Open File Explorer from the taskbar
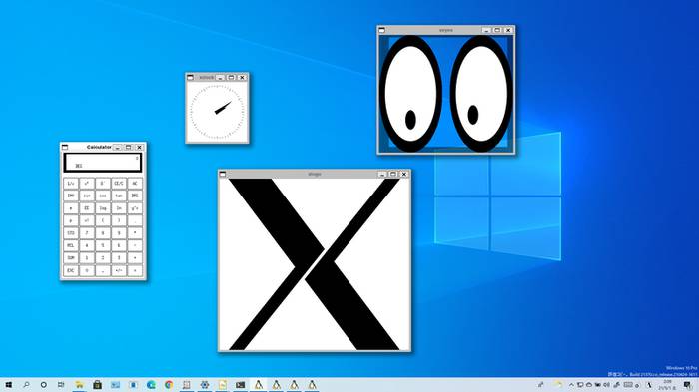Image resolution: width=699 pixels, height=392 pixels. [79, 385]
